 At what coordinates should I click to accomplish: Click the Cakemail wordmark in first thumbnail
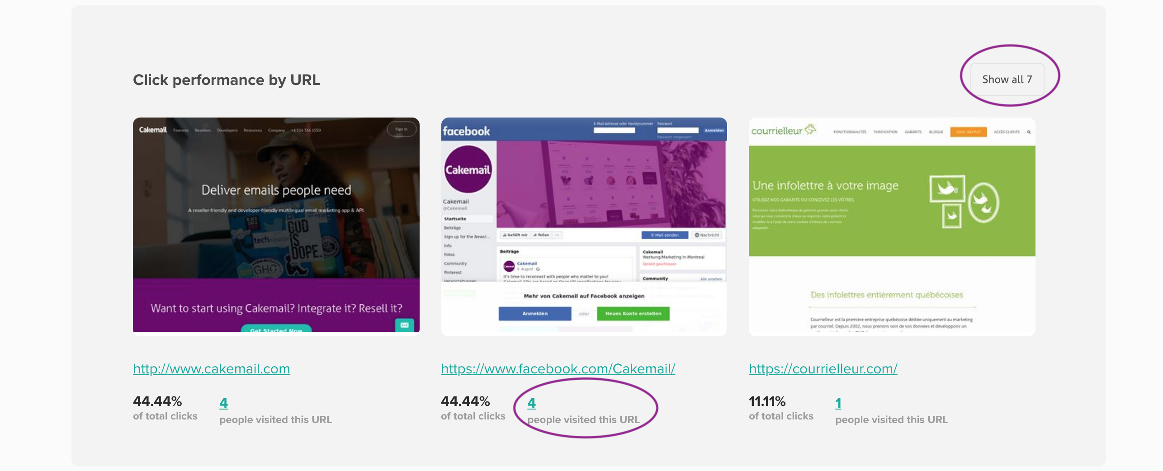coord(153,130)
